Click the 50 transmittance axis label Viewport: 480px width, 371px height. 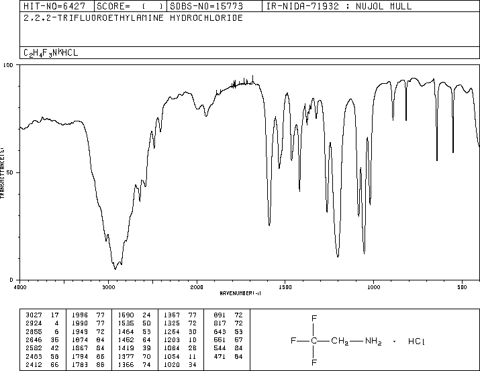point(9,172)
